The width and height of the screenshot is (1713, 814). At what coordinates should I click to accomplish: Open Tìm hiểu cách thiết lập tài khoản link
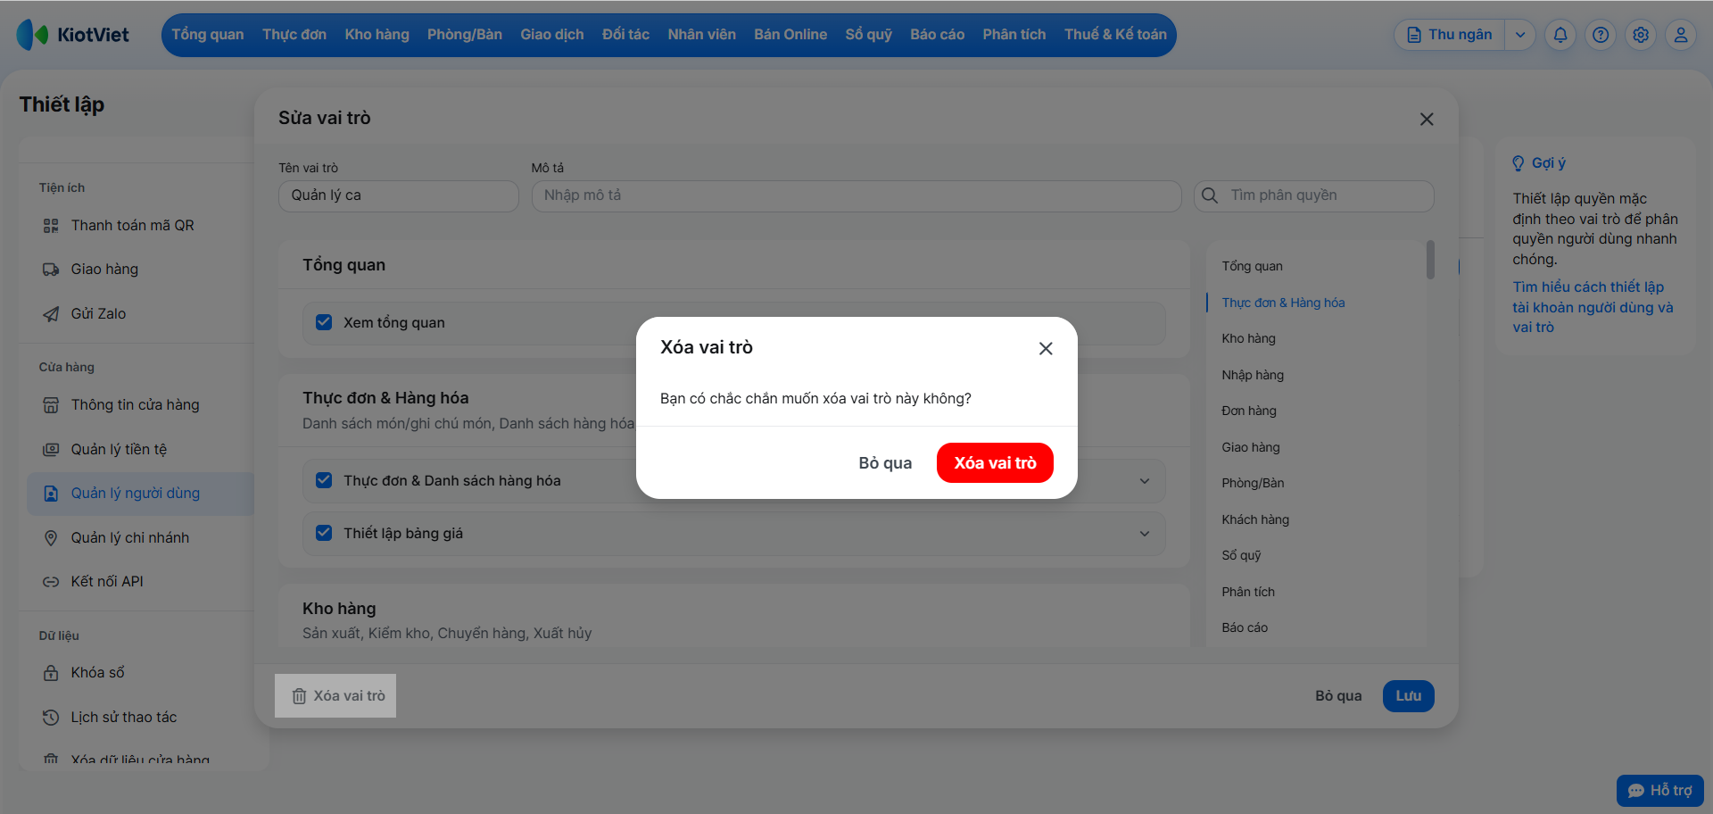1593,307
